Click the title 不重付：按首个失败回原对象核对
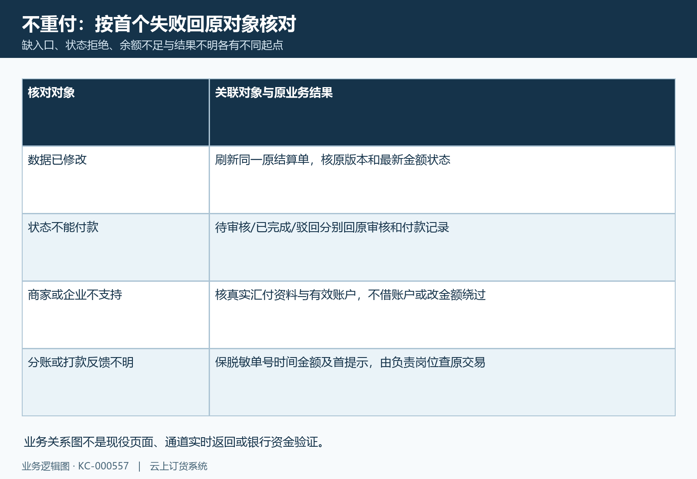Image resolution: width=697 pixels, height=479 pixels. (x=159, y=24)
